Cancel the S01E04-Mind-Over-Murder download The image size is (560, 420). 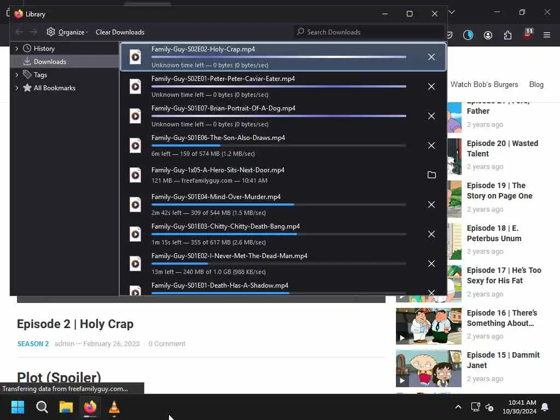pos(431,205)
